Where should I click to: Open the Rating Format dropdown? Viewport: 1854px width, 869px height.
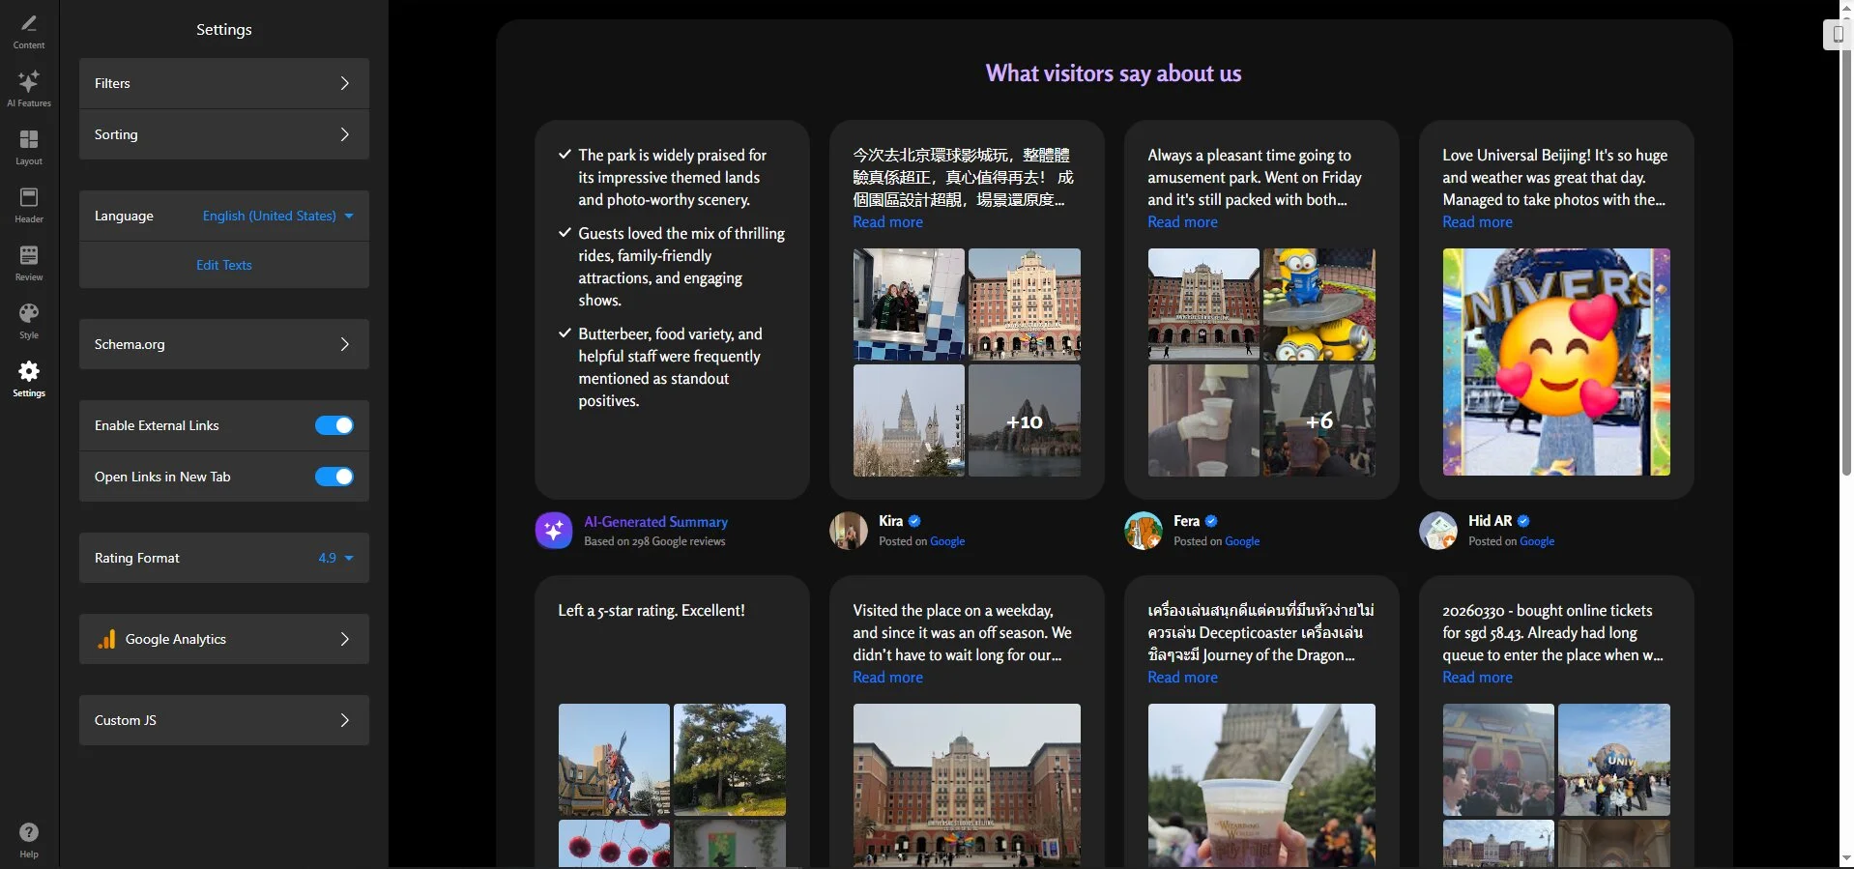click(335, 558)
